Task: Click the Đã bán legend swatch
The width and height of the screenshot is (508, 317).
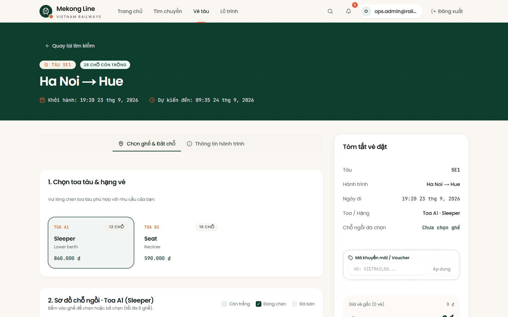Action: 295,304
